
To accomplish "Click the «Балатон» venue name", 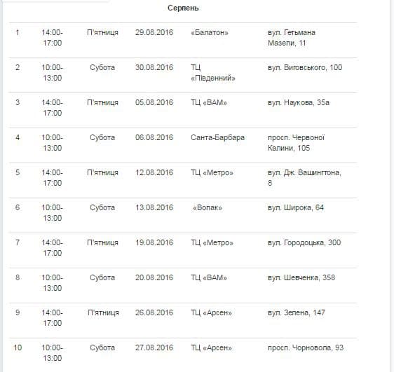I will [210, 32].
